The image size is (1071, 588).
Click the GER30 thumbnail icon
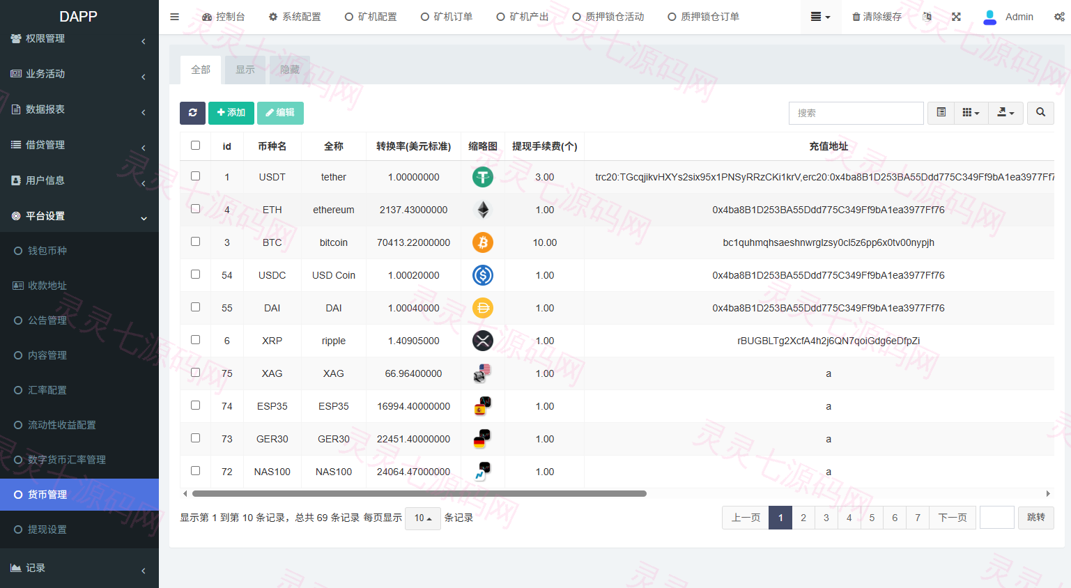482,439
